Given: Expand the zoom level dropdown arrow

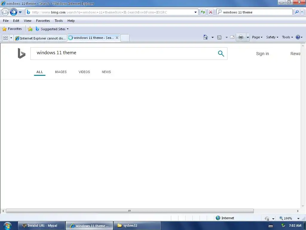Looking at the screenshot, I should [x=298, y=218].
